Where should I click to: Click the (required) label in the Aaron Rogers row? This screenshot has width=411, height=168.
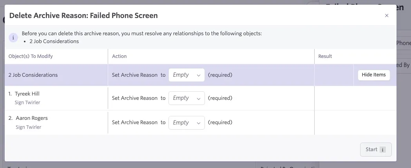(220, 123)
